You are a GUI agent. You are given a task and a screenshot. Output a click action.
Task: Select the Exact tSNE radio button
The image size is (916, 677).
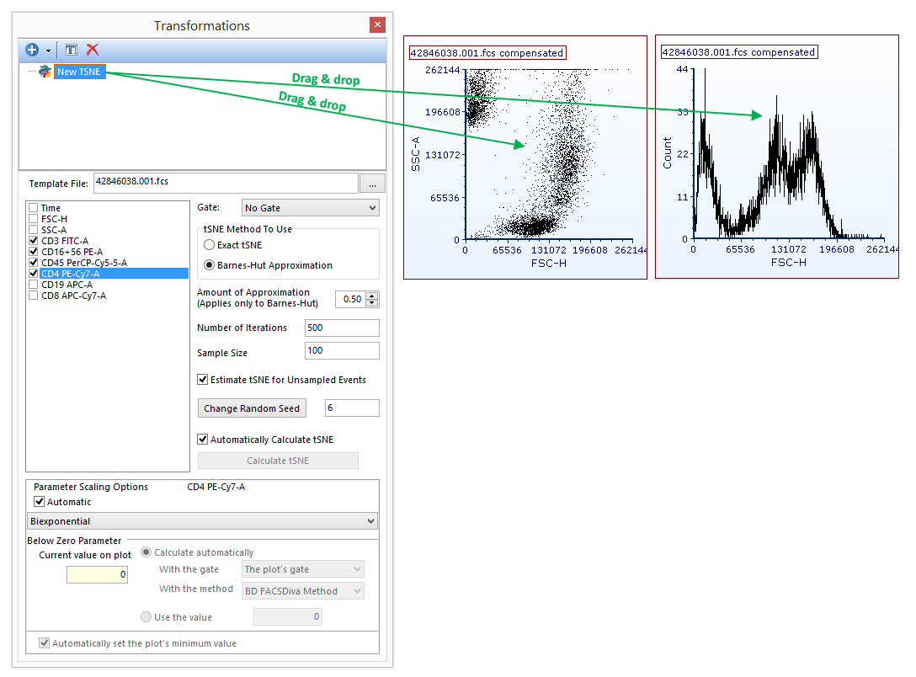coord(209,245)
